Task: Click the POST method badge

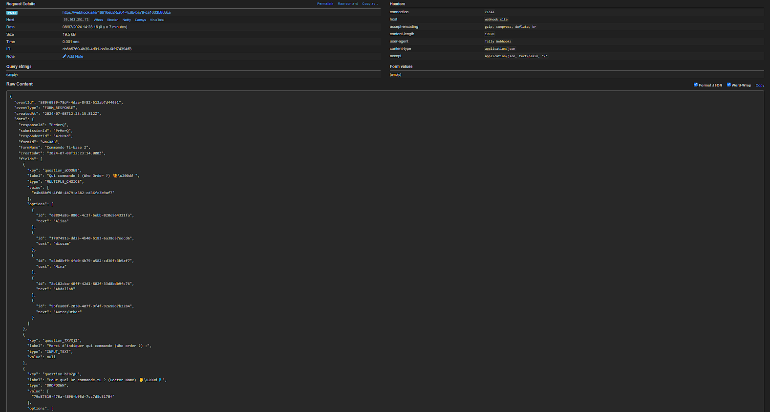Action: tap(12, 12)
